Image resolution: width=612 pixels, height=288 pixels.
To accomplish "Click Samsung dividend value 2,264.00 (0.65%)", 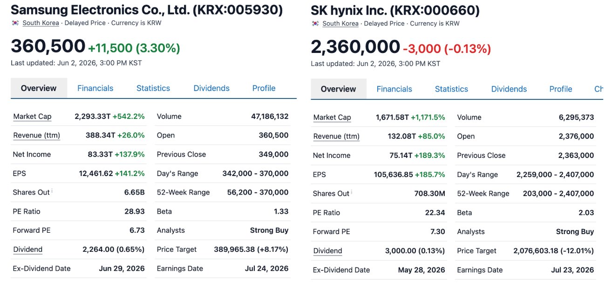I will (114, 249).
